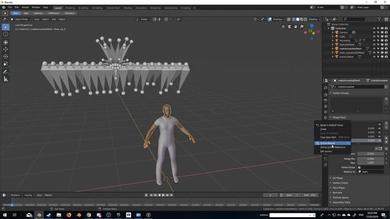Click the transform pivot point icon
390x219 pixels.
tap(179, 19)
